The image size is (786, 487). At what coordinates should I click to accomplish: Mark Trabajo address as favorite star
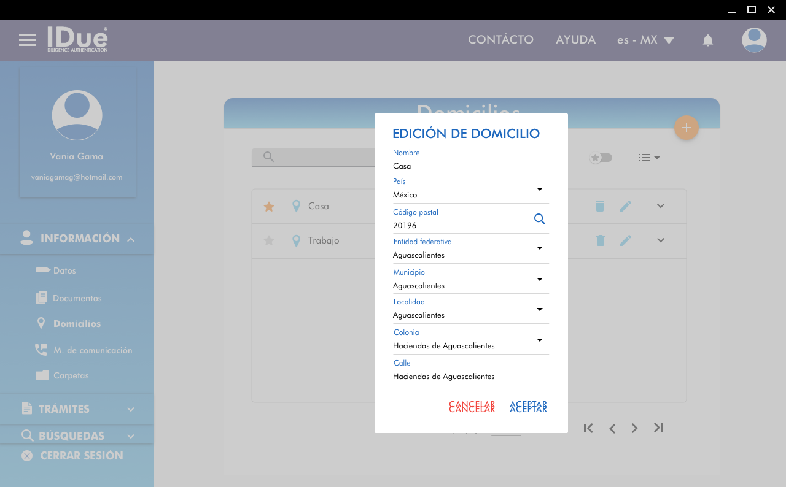tap(268, 240)
